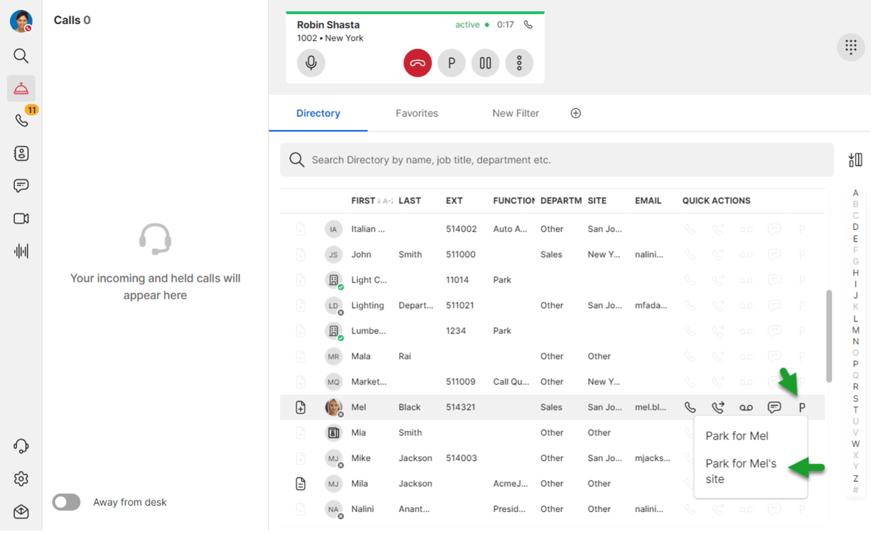Click the park P icon in Mel's row
The width and height of the screenshot is (874, 534).
tap(802, 407)
